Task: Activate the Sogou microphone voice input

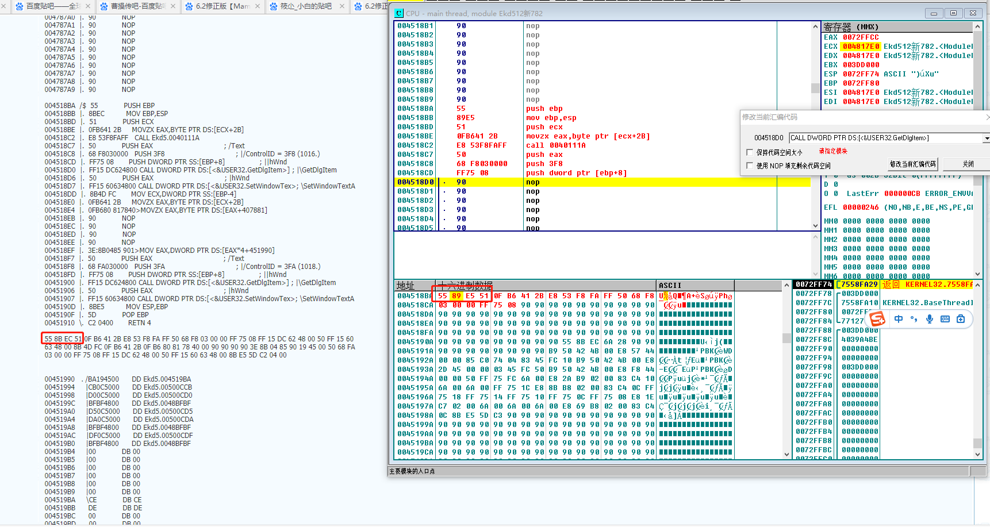Action: click(x=930, y=319)
